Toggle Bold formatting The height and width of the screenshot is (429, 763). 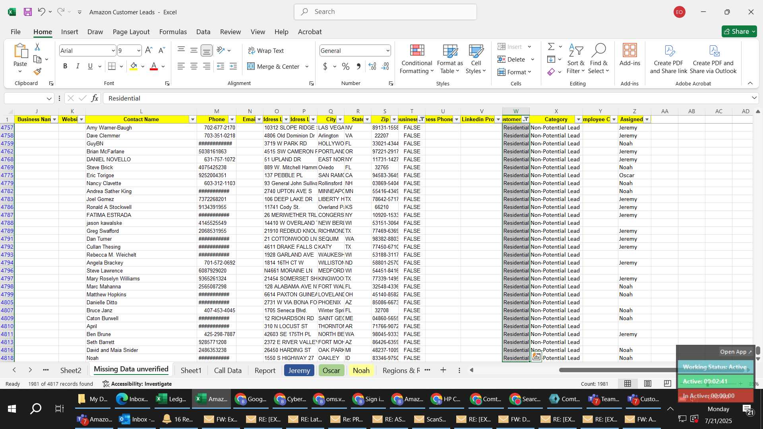pos(65,66)
